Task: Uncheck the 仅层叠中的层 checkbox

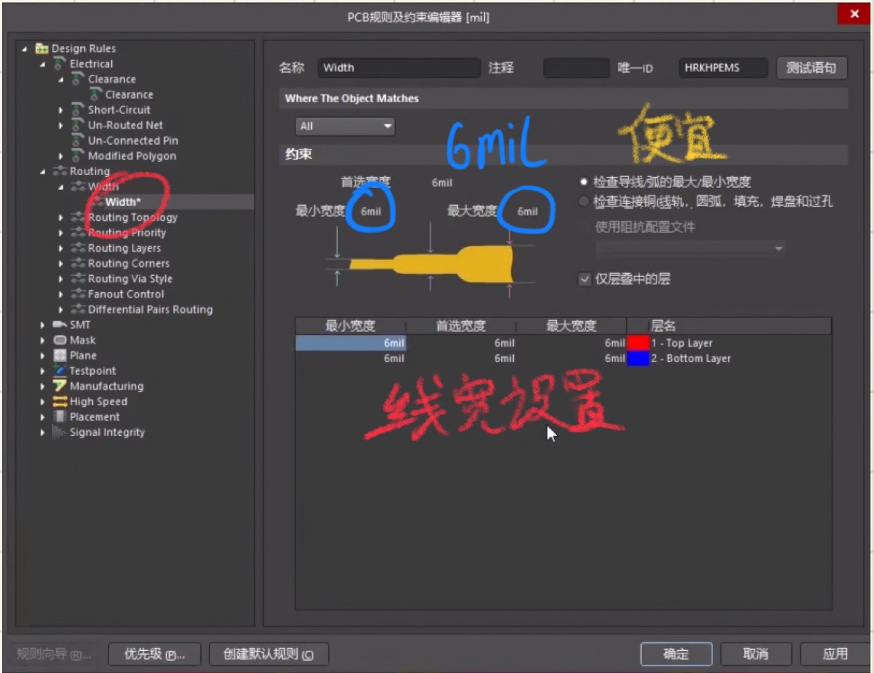Action: click(584, 279)
